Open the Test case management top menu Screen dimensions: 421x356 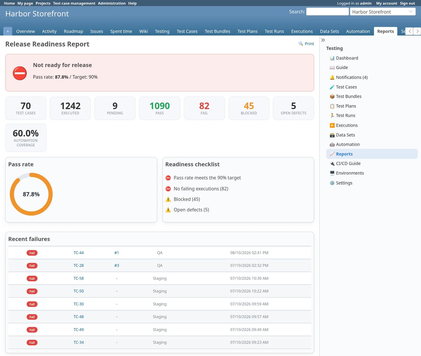click(x=74, y=3)
